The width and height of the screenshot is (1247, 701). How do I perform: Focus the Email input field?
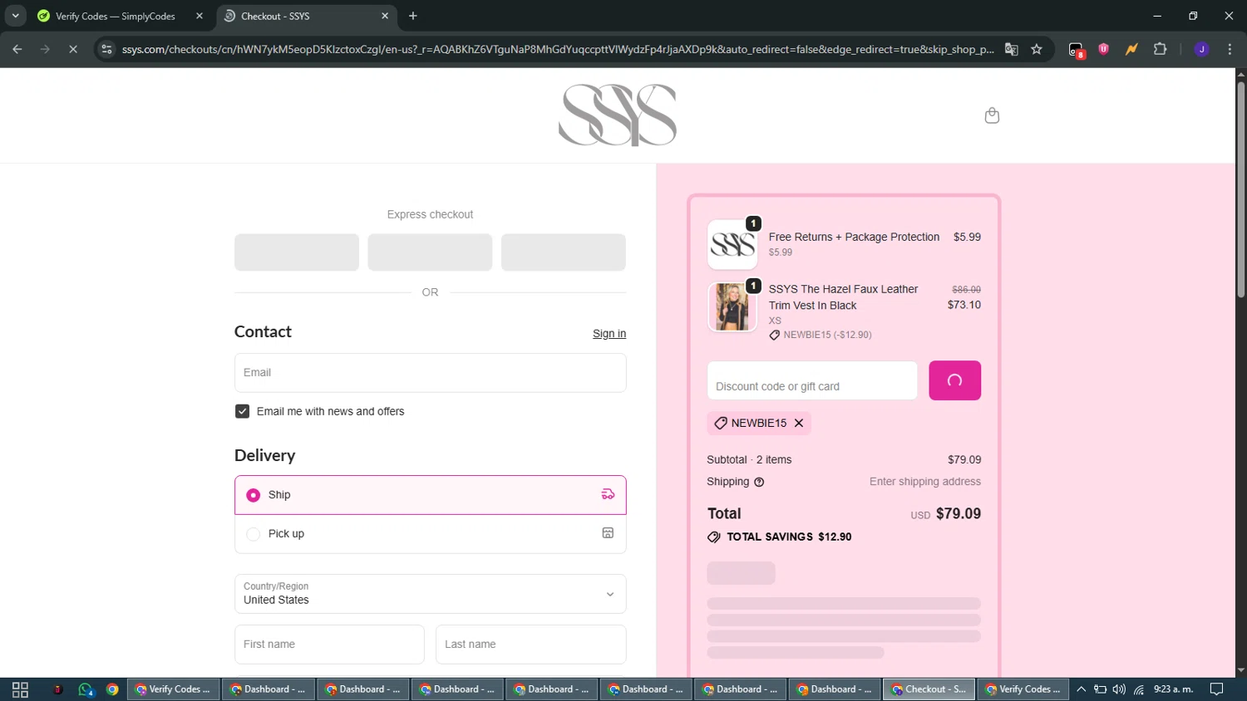coord(430,373)
